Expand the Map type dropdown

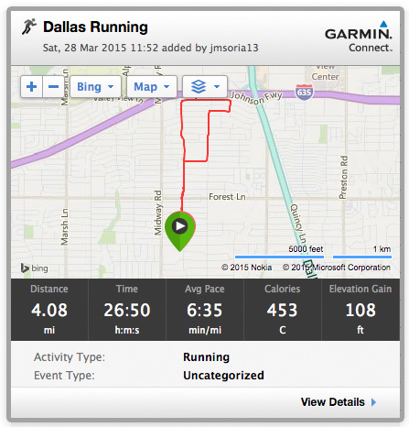pos(152,87)
